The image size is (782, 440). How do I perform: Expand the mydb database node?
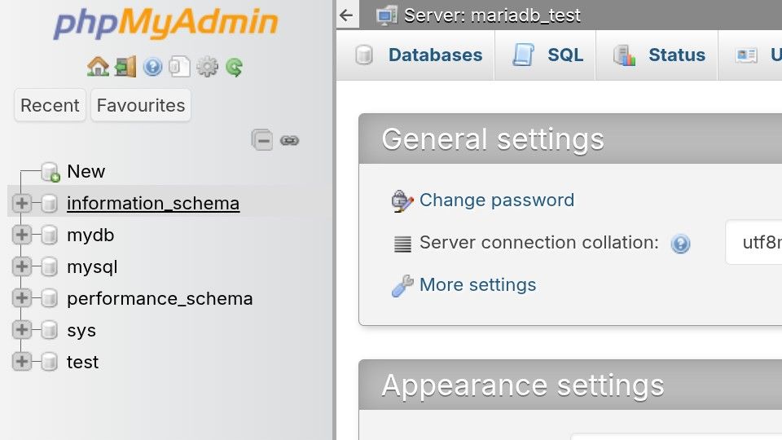[22, 235]
